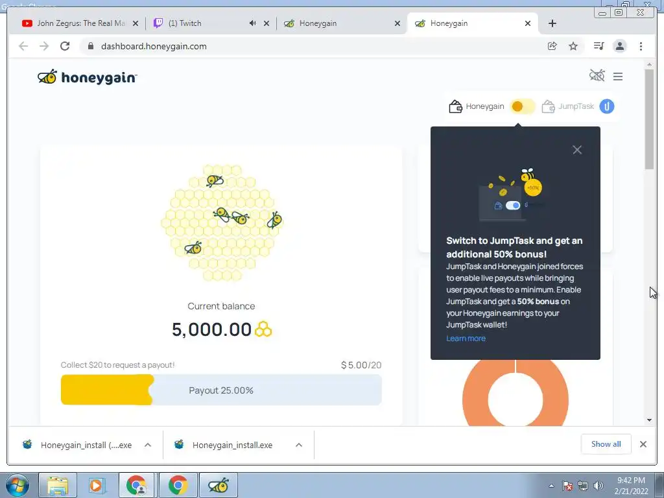Close the first Honeygain tab

coord(397,24)
